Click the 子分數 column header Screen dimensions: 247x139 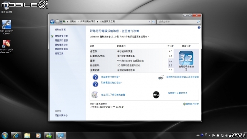[170, 46]
